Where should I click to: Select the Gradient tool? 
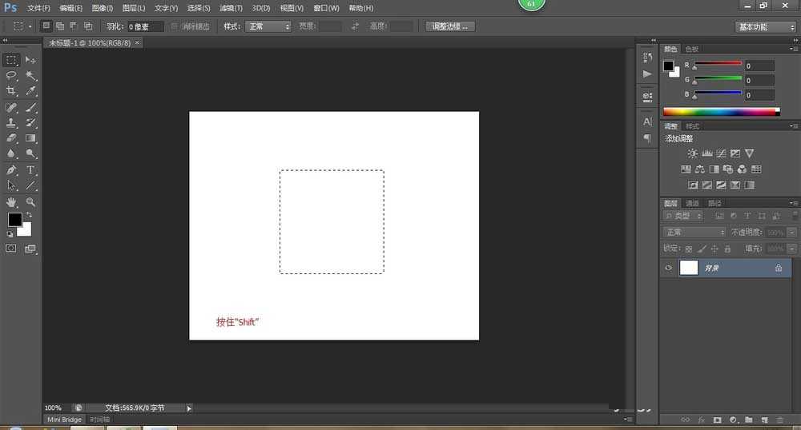coord(31,138)
